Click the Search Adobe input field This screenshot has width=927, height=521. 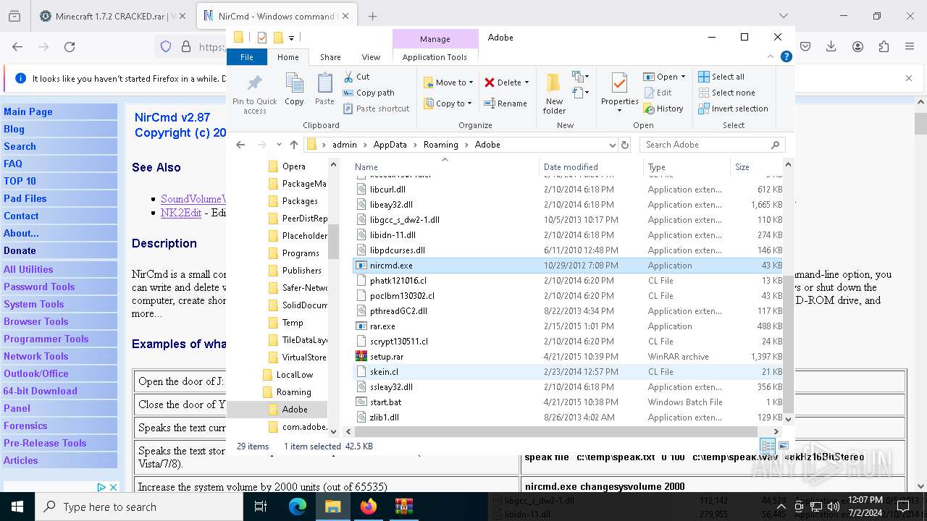(711, 145)
